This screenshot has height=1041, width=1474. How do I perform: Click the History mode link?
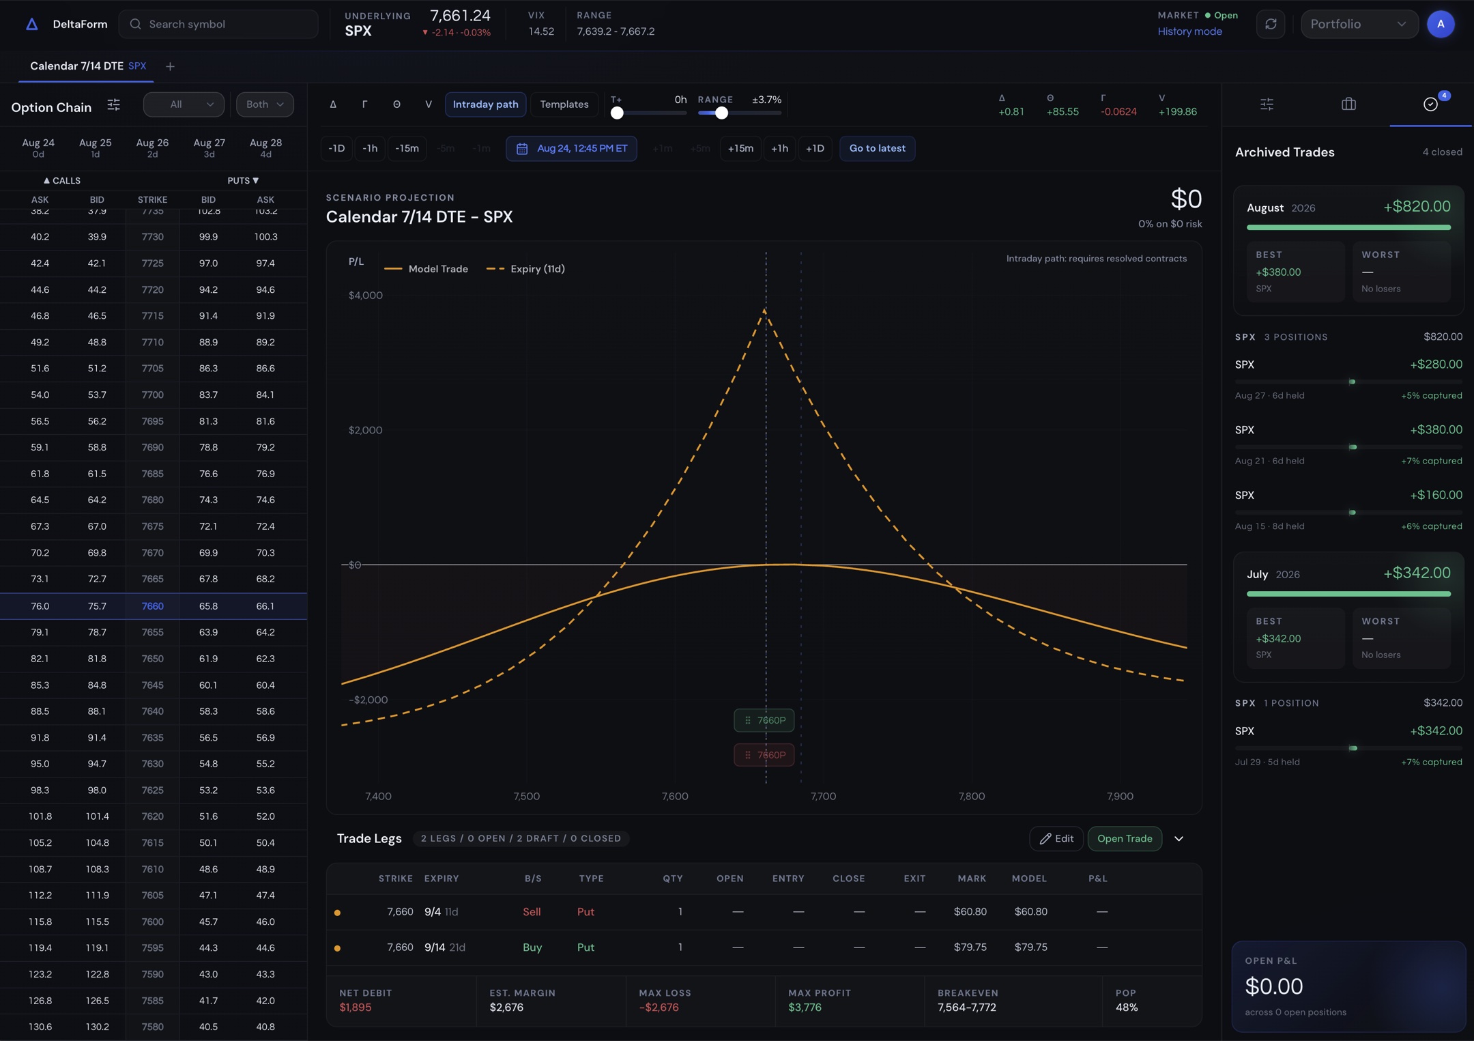1189,31
